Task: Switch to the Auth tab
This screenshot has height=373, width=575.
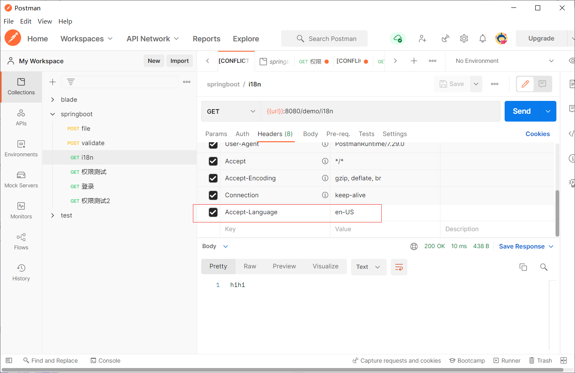Action: [x=242, y=134]
